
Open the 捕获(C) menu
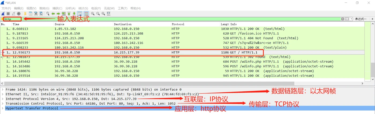57,8
